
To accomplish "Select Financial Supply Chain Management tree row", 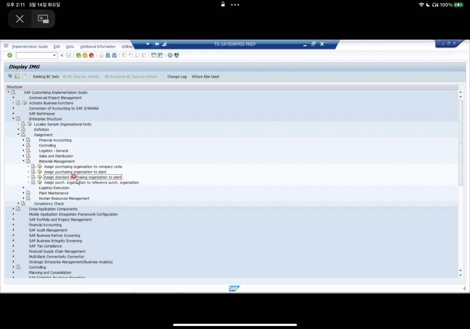I will click(57, 251).
